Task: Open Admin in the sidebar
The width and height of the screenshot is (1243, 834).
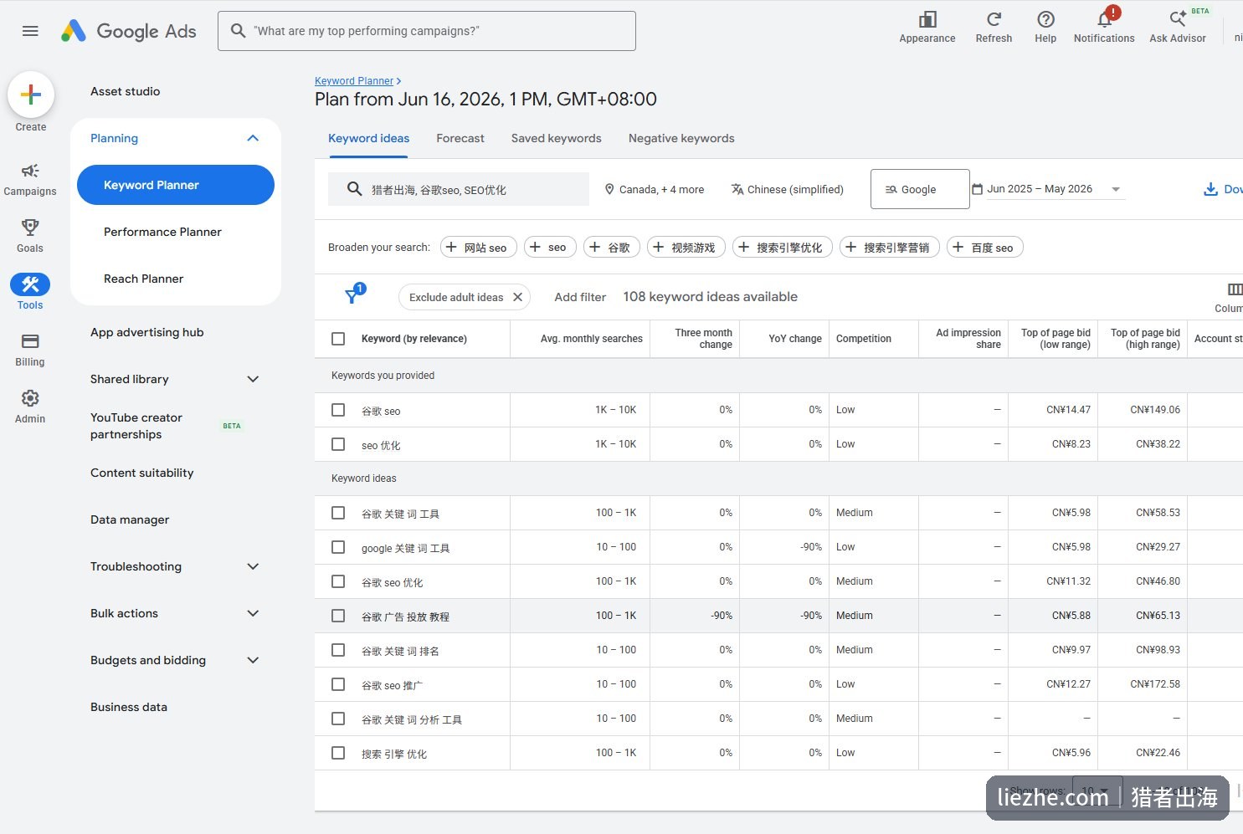Action: pos(30,407)
